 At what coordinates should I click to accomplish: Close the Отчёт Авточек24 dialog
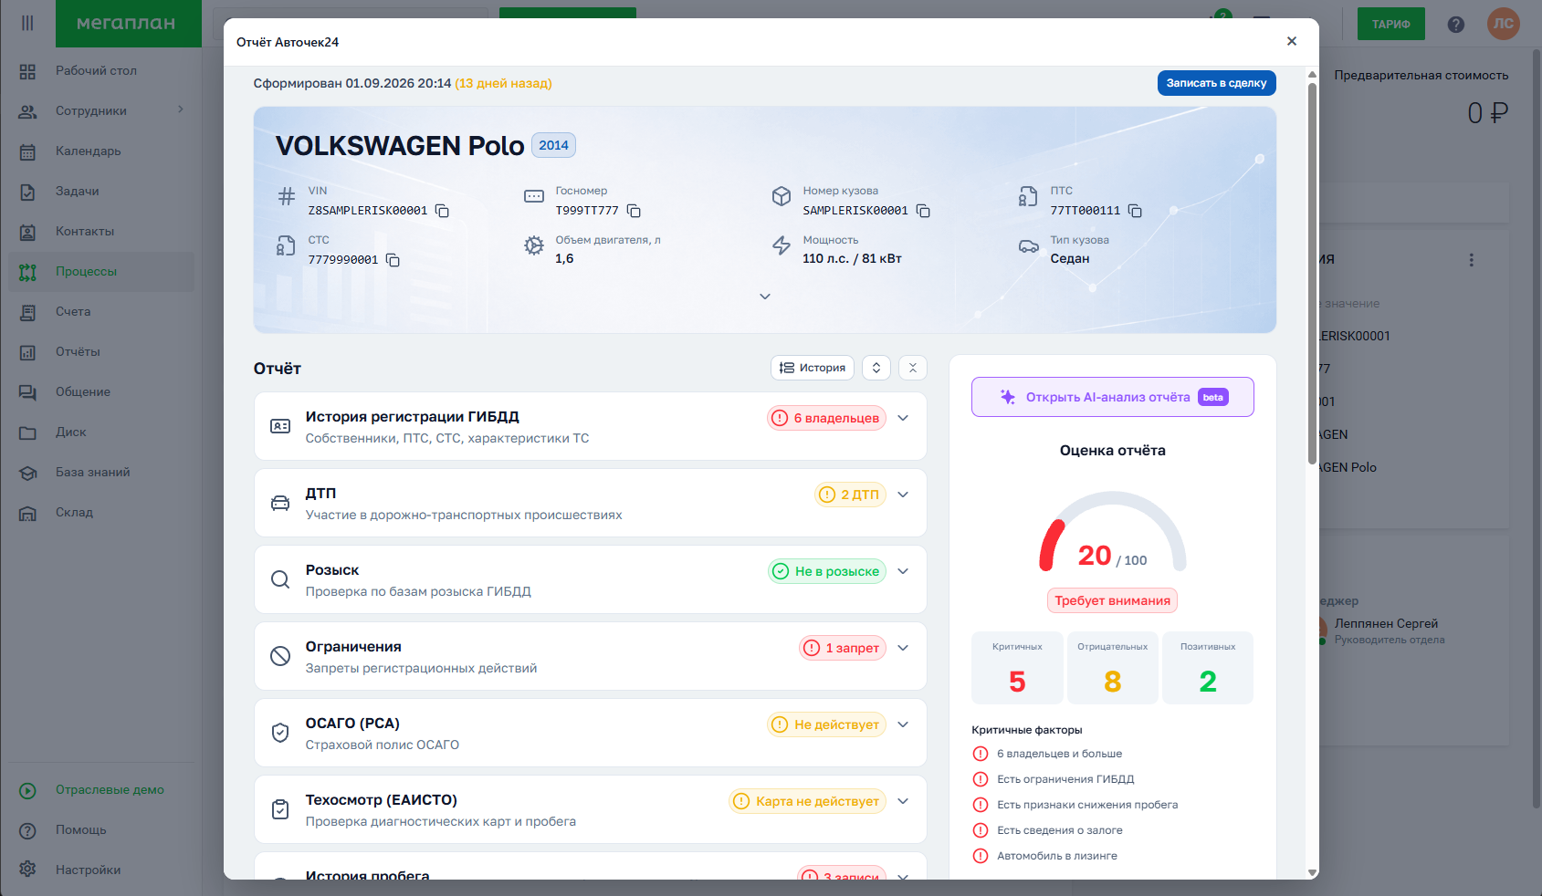[1292, 41]
